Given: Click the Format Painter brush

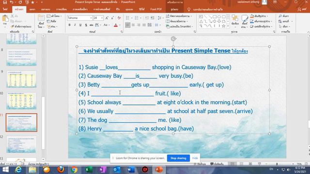Looking at the screenshot, I should click(x=21, y=26).
